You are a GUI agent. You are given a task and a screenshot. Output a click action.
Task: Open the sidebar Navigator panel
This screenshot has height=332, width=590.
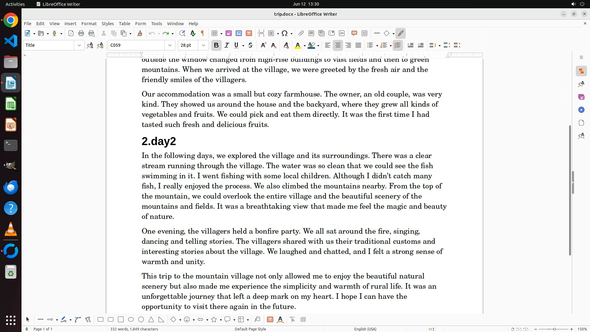(581, 110)
